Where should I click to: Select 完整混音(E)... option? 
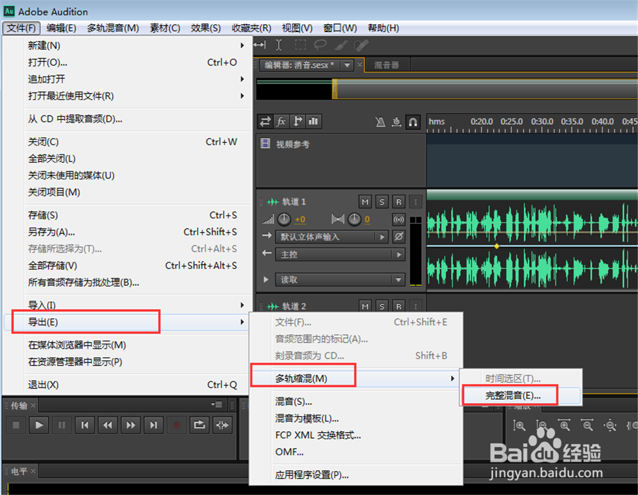tap(521, 395)
